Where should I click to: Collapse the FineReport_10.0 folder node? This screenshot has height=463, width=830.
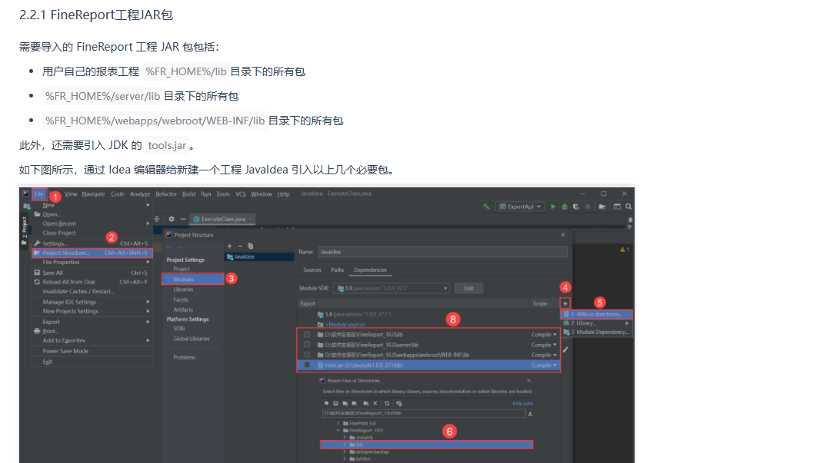click(338, 430)
